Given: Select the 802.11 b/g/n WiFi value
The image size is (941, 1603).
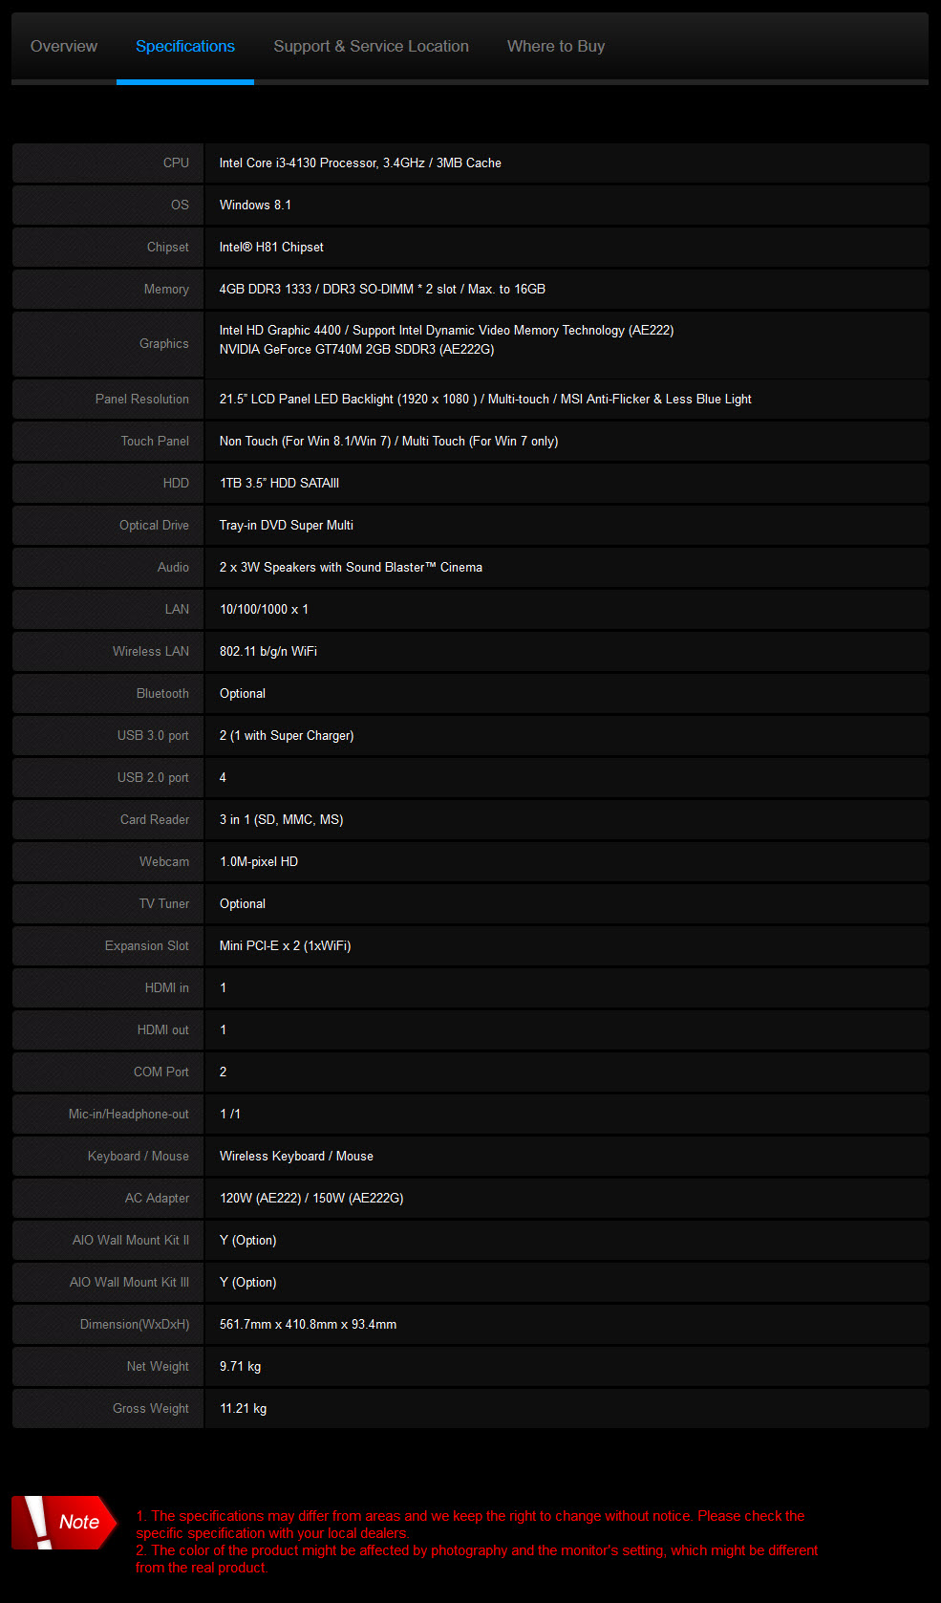Looking at the screenshot, I should [x=267, y=652].
